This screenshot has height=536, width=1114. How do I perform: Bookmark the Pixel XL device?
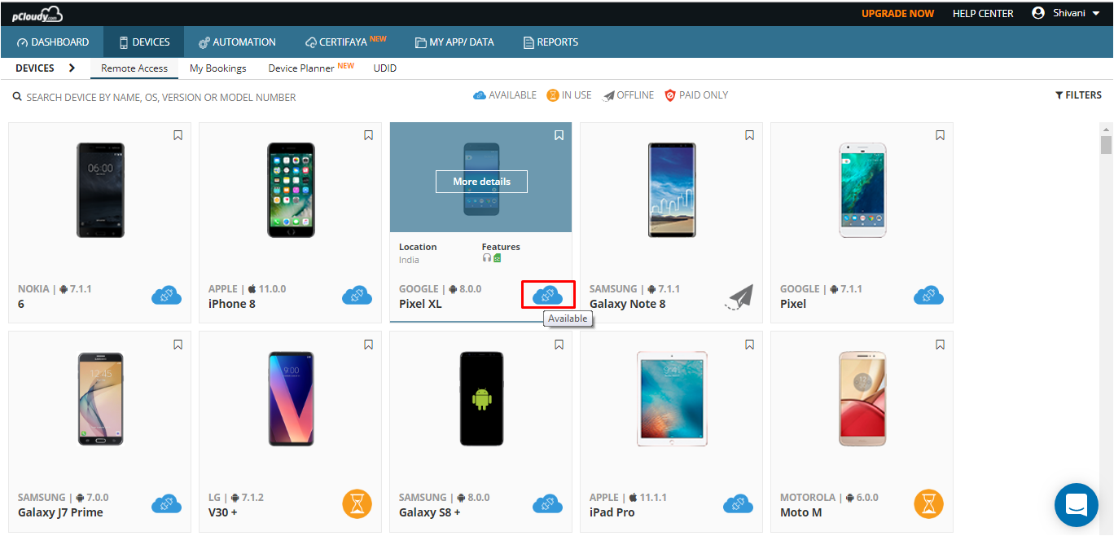click(x=559, y=135)
